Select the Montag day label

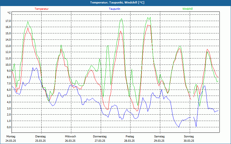tap(11, 137)
